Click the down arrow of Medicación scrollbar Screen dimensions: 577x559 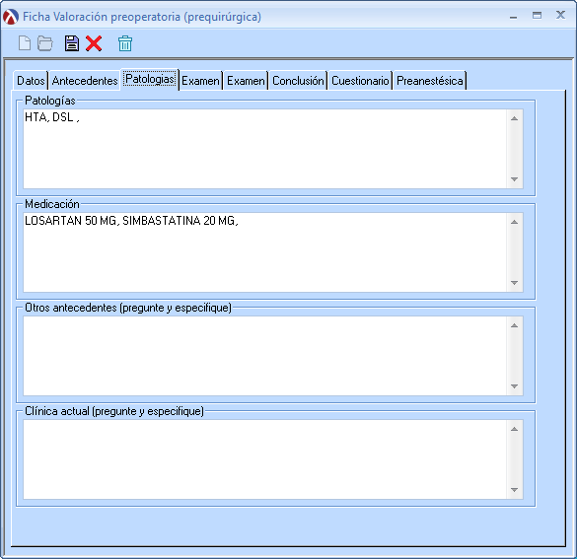pyautogui.click(x=515, y=283)
